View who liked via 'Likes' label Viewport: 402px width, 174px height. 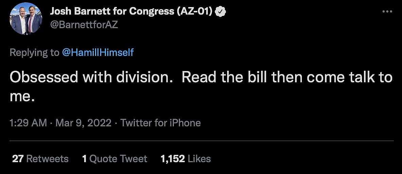click(x=199, y=159)
